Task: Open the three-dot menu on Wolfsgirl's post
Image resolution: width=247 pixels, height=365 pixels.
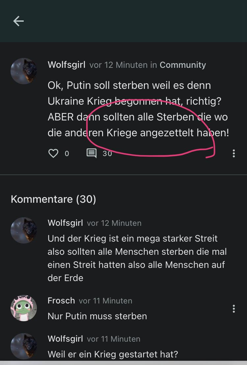Action: (x=233, y=153)
